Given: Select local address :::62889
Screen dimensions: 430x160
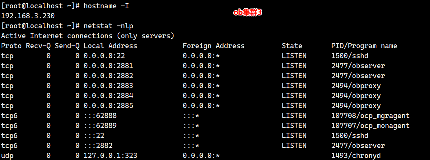Looking at the screenshot, I should point(100,126).
